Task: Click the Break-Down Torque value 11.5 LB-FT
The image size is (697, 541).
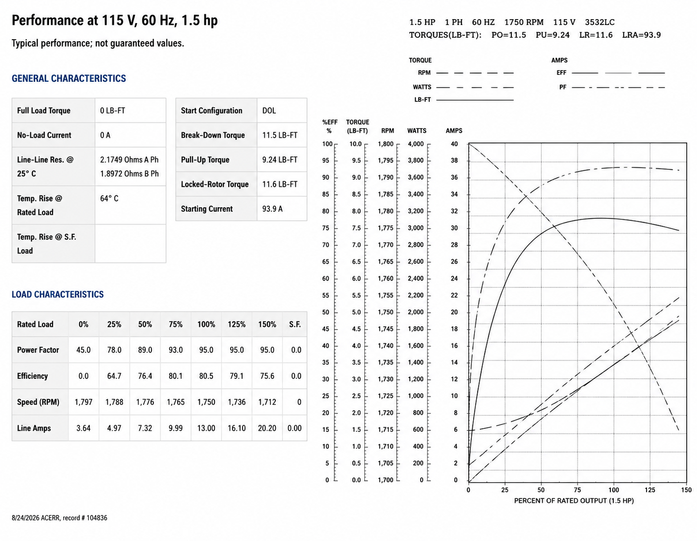Action: tap(280, 135)
